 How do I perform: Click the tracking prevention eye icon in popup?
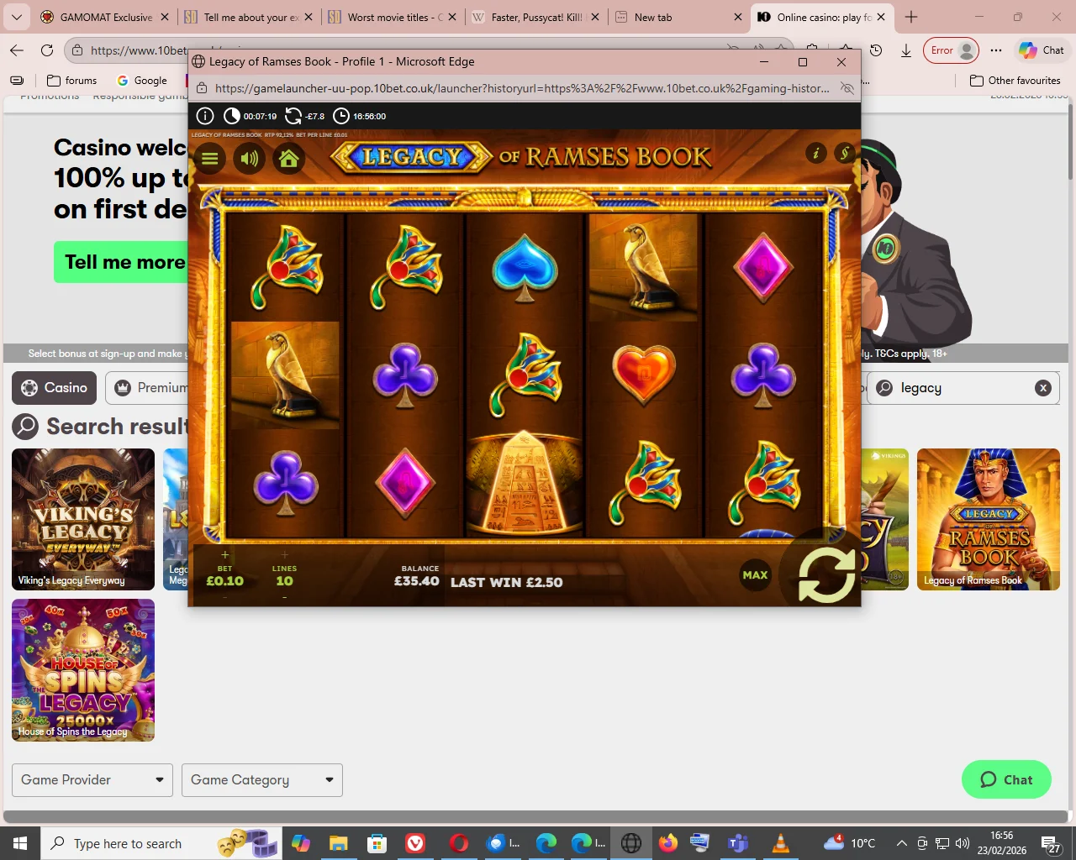(x=847, y=88)
